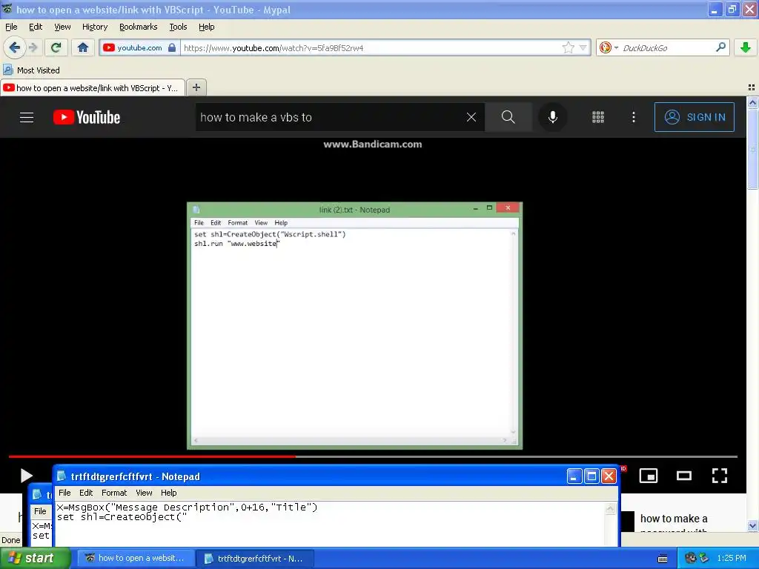Open YouTube apps grid icon
Image resolution: width=759 pixels, height=569 pixels.
tap(598, 117)
